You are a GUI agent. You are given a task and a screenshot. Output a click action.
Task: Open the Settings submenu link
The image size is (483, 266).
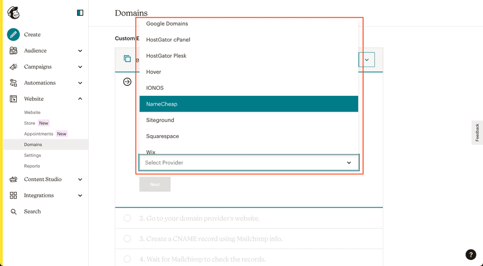[33, 155]
